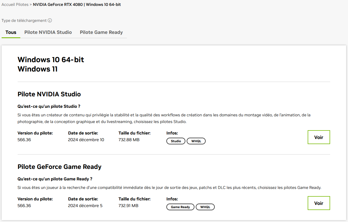Viewport: 348px width, 222px height.
Task: Click the WHQL badge beside the Studio badge
Action: click(196, 141)
